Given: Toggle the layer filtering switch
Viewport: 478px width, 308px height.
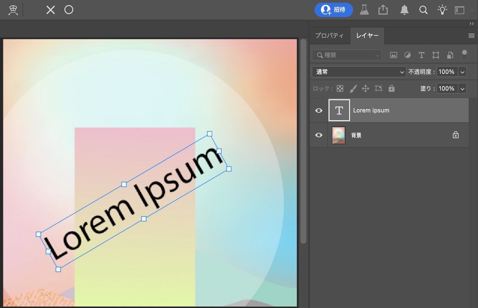Looking at the screenshot, I should pos(464,55).
